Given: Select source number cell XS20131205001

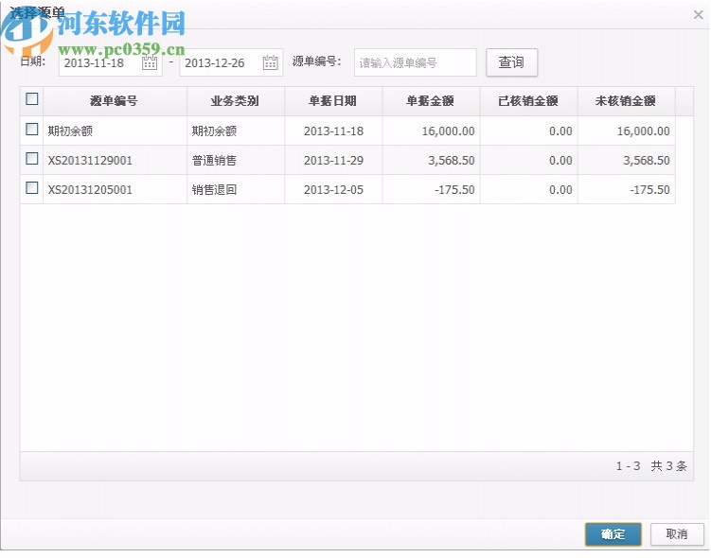Looking at the screenshot, I should (115, 190).
